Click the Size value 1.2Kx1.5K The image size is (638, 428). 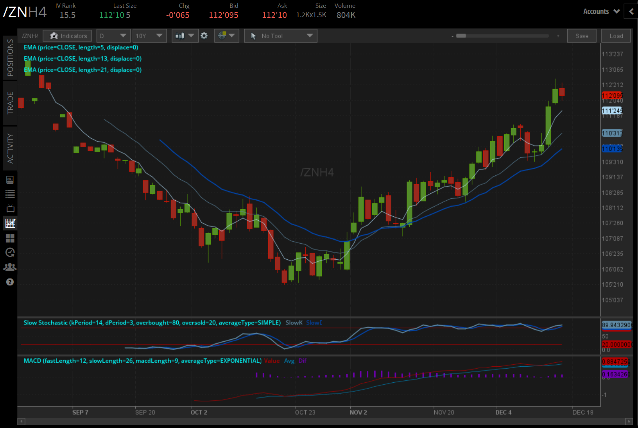point(311,15)
